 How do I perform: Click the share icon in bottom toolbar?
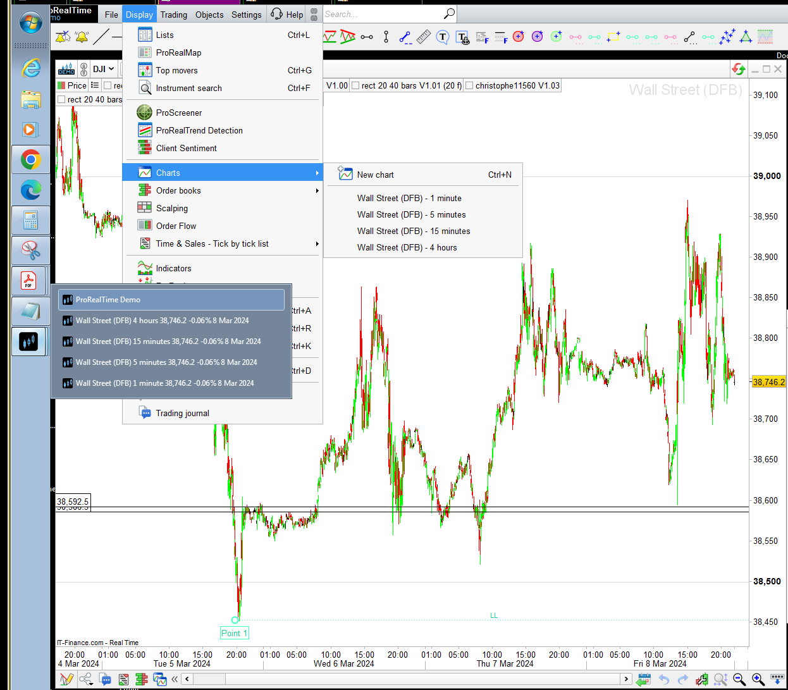click(x=86, y=679)
